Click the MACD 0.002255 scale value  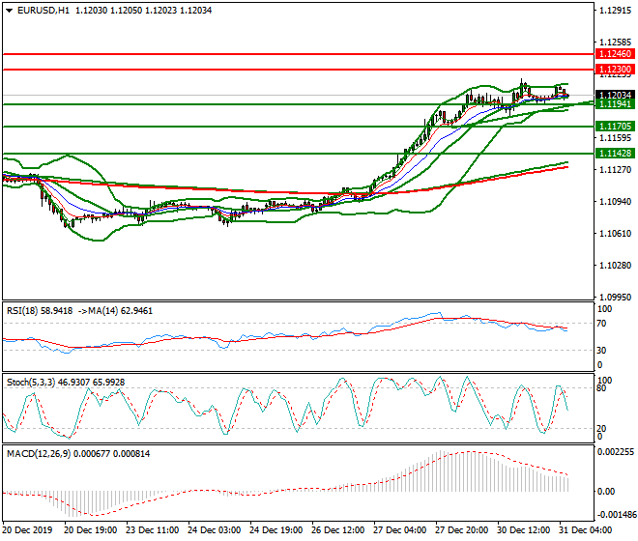tap(615, 452)
